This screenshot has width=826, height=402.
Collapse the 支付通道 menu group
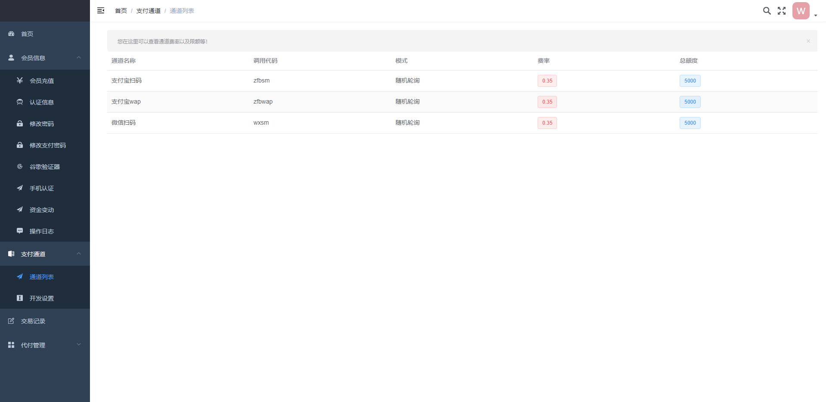pos(78,254)
